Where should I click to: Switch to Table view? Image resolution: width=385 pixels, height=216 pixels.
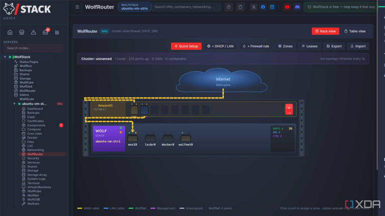click(x=355, y=31)
